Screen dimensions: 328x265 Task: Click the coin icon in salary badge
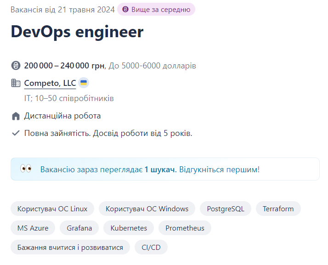(125, 9)
